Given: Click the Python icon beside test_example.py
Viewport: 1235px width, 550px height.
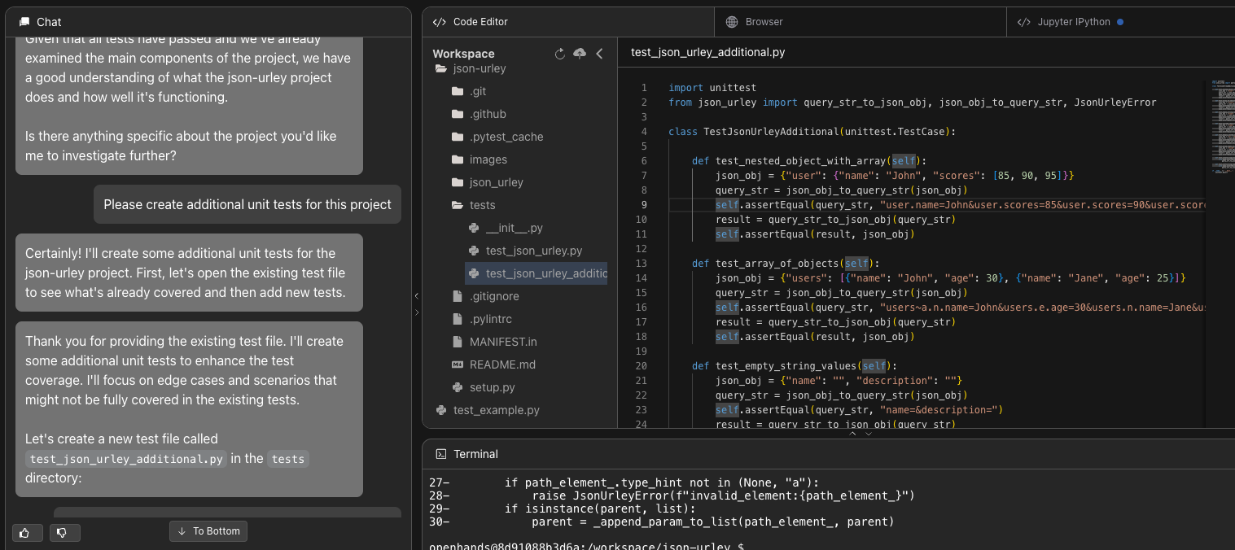Looking at the screenshot, I should tap(441, 410).
